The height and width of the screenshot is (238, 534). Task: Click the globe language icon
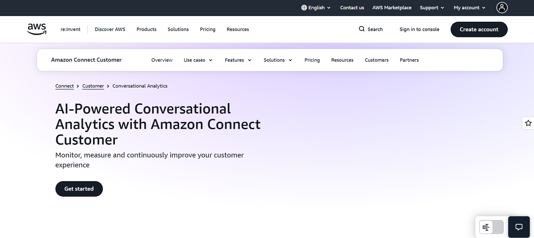click(304, 8)
